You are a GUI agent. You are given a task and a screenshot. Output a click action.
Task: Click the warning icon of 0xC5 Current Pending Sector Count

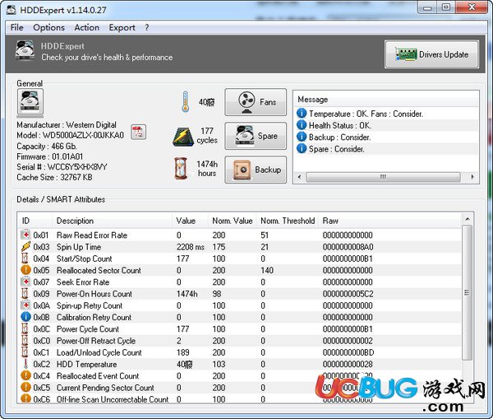(25, 387)
